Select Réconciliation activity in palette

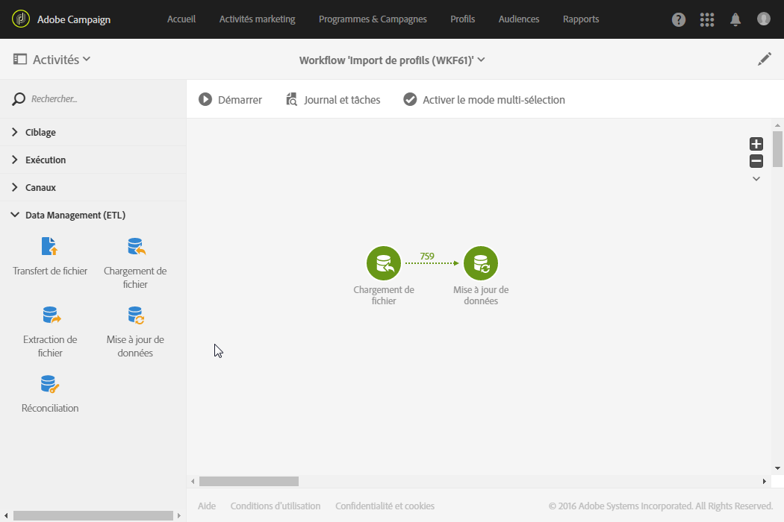click(50, 394)
